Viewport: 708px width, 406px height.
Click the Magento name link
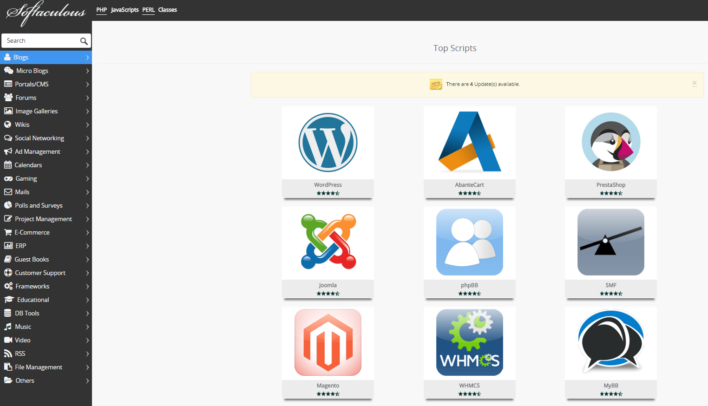pos(328,386)
